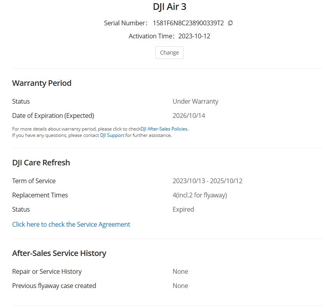Follow the DJI Support link
The image size is (323, 307).
click(112, 135)
